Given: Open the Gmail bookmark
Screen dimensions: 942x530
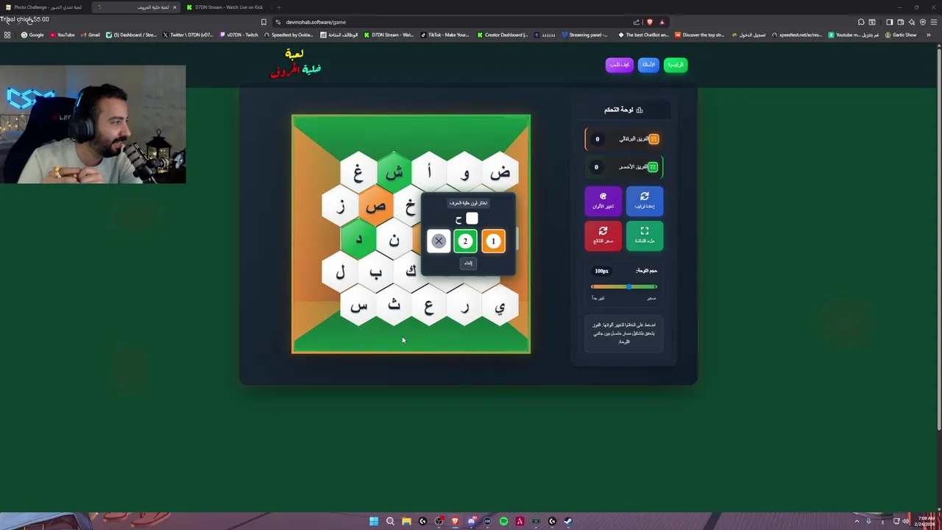Looking at the screenshot, I should (91, 35).
